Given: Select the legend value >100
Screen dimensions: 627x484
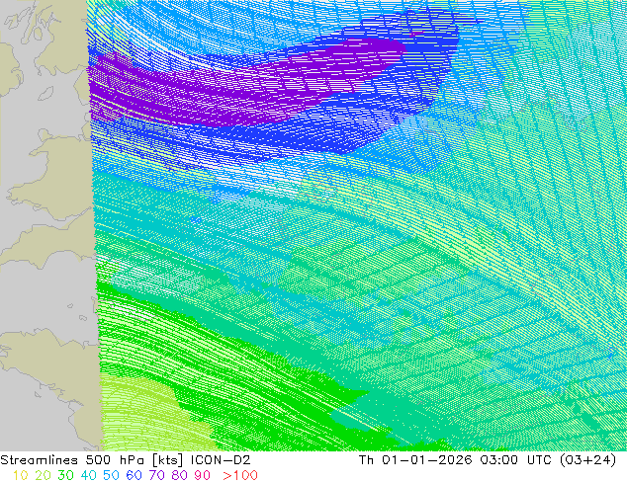Looking at the screenshot, I should click(240, 475).
